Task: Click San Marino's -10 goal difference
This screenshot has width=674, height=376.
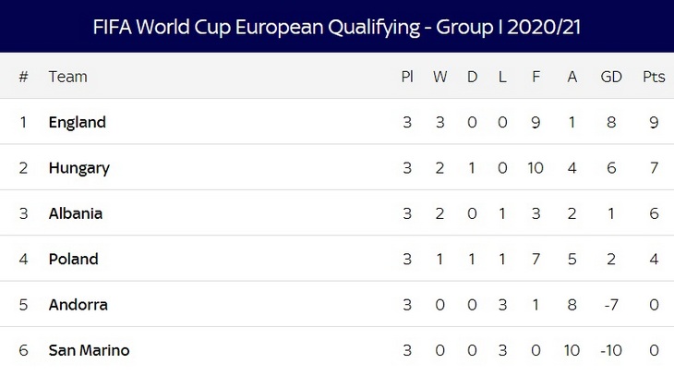Action: point(611,350)
